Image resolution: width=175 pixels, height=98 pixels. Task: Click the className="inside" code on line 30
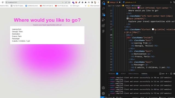[142, 38]
